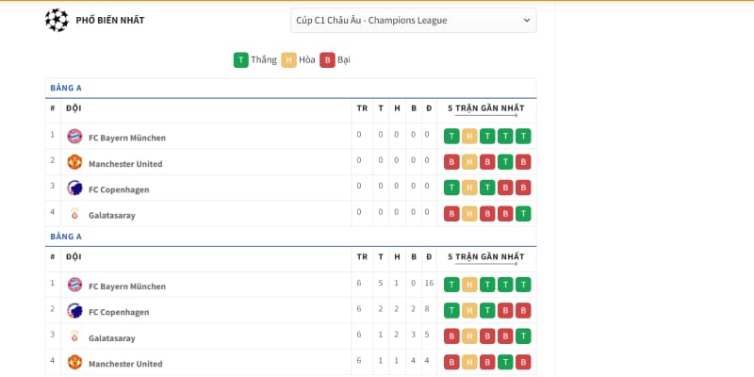This screenshot has height=377, width=754.
Task: Click the yellow H Hòa legend badge
Action: pos(288,60)
